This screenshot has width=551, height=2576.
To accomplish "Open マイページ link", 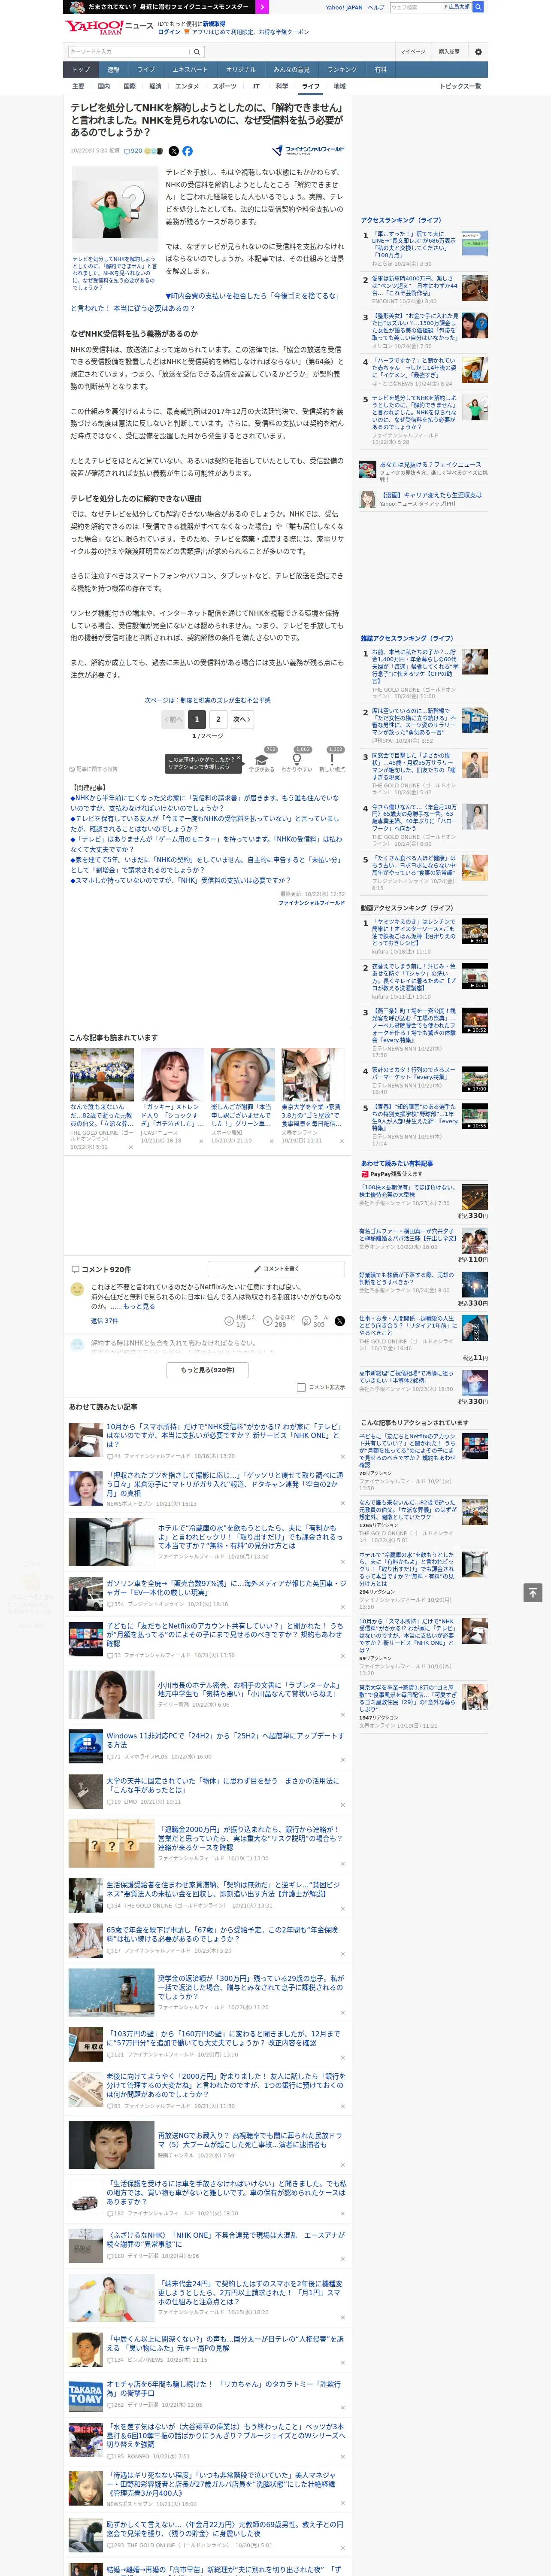I will [412, 51].
